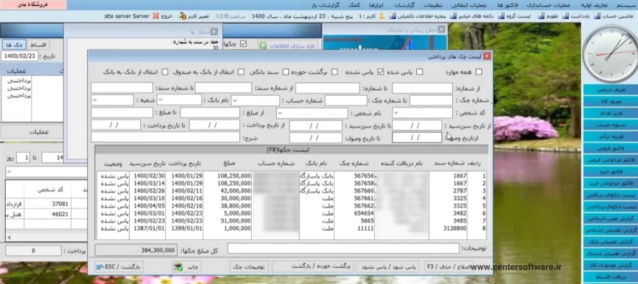This screenshot has width=638, height=284.
Task: Open the عملیات حسابداری menu
Action: [550, 5]
